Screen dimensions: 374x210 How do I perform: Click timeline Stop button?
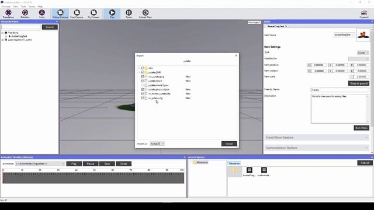[107, 164]
